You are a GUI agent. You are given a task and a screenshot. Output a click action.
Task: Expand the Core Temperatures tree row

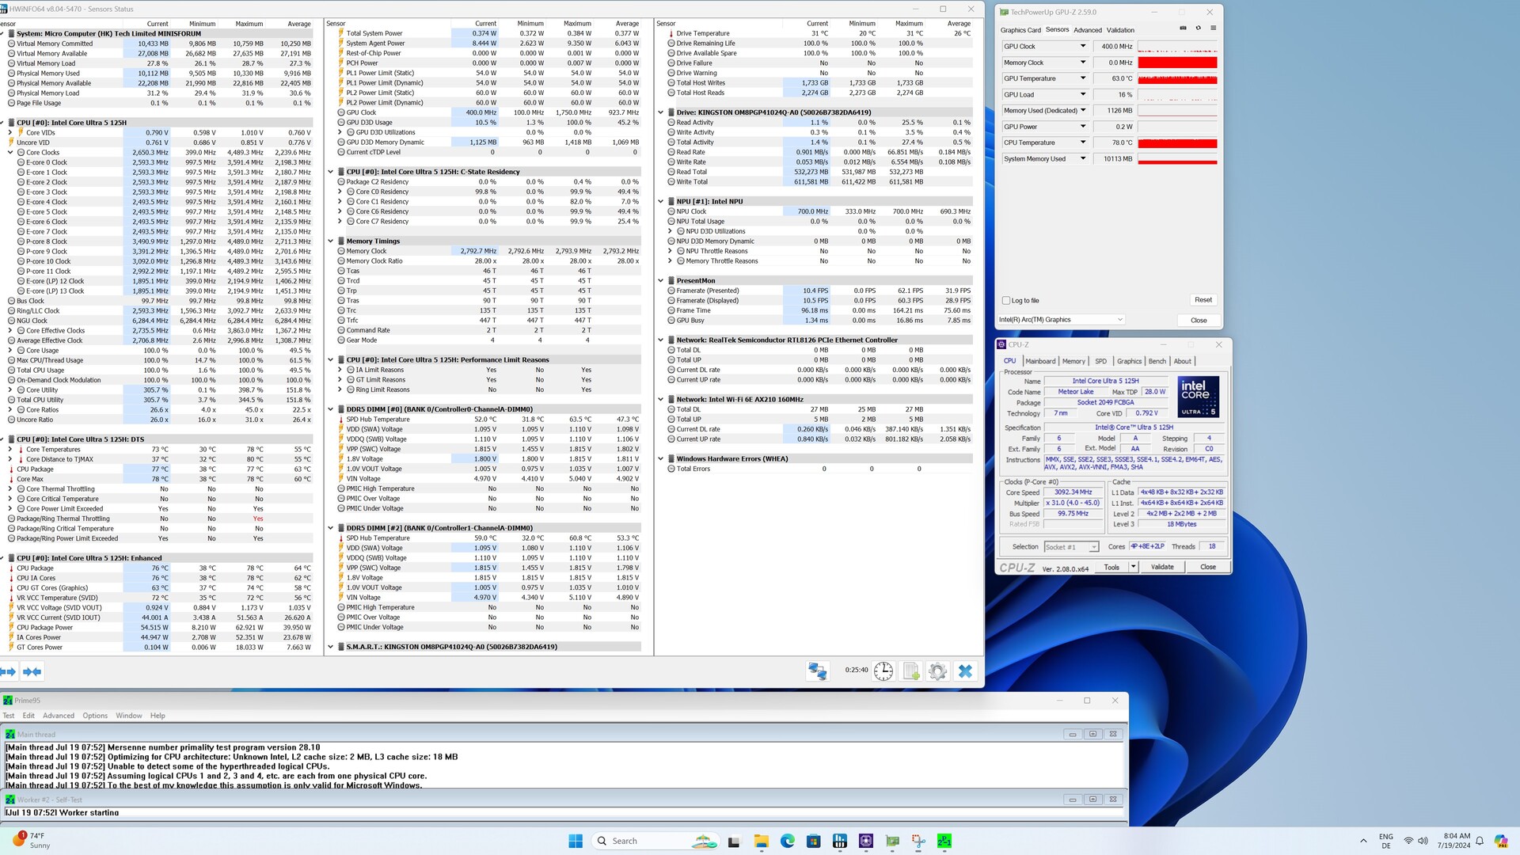(x=10, y=450)
